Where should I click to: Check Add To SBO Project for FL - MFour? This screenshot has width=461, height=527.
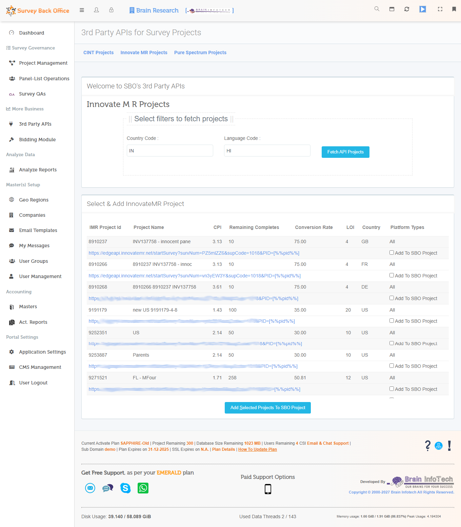coord(392,388)
